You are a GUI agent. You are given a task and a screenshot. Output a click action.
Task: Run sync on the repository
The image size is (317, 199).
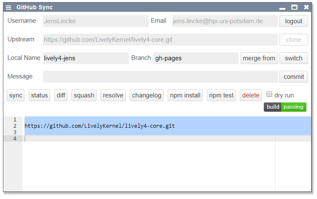16,95
